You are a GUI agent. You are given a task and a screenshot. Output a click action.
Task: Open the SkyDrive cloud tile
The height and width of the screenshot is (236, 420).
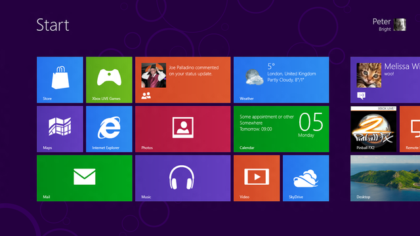click(x=306, y=178)
